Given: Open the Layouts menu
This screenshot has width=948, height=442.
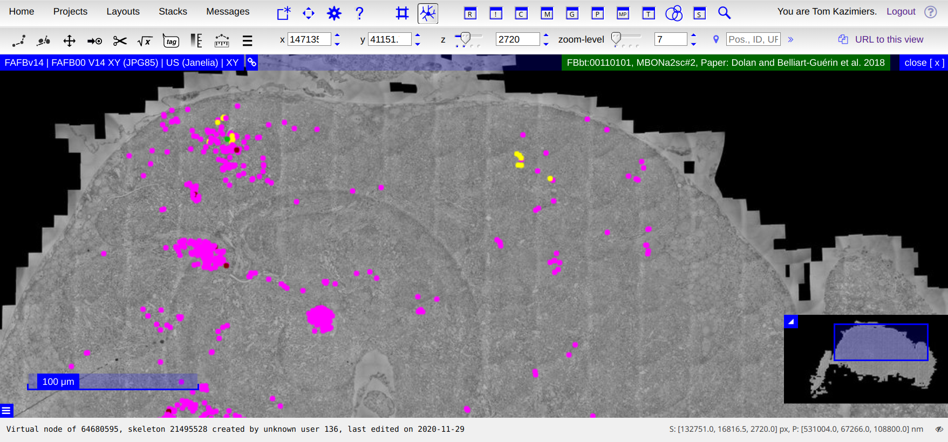Looking at the screenshot, I should click(122, 11).
